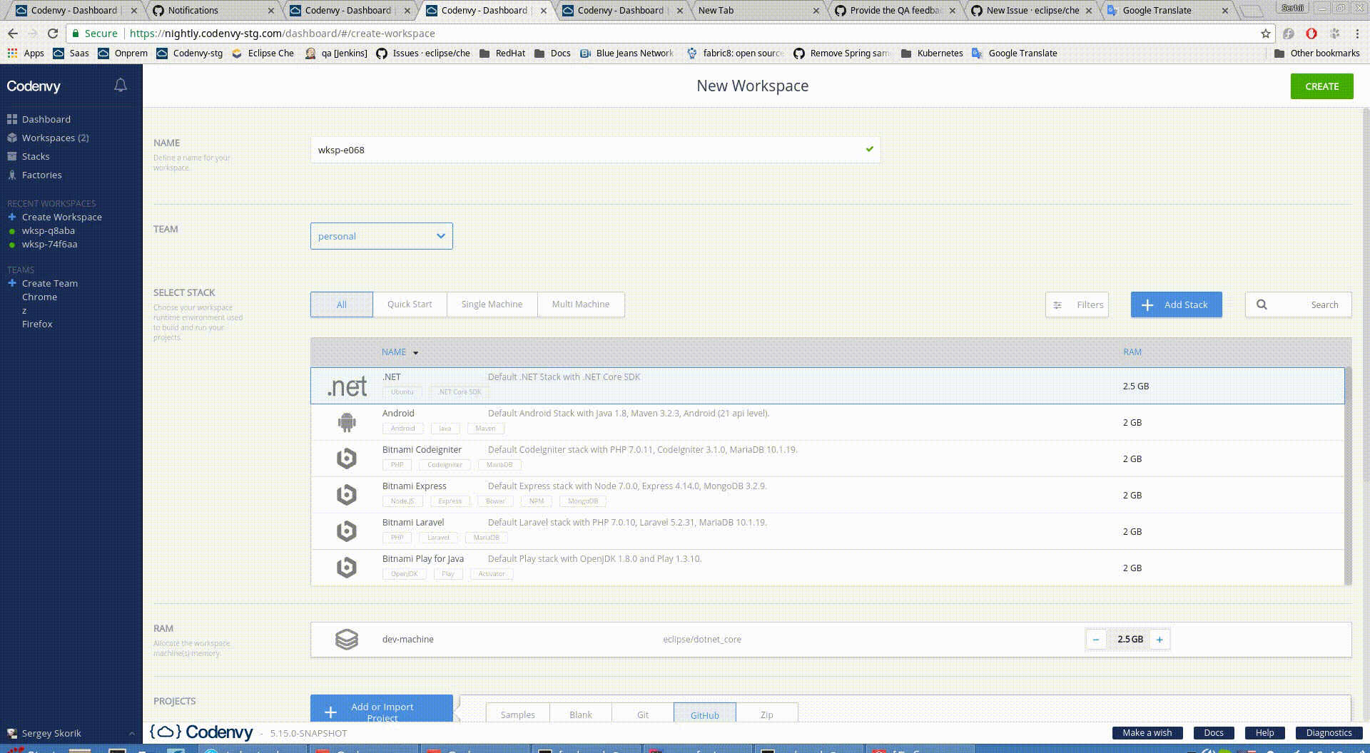
Task: Open the Other bookmarks folder
Action: point(1316,53)
